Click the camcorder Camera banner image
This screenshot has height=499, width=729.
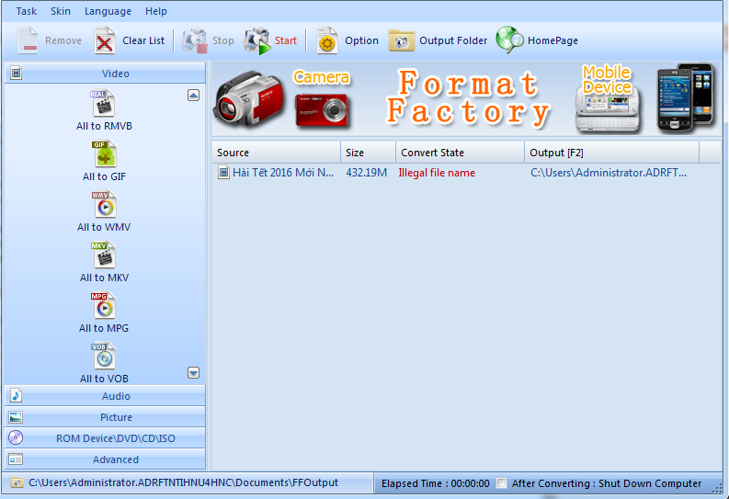click(249, 98)
